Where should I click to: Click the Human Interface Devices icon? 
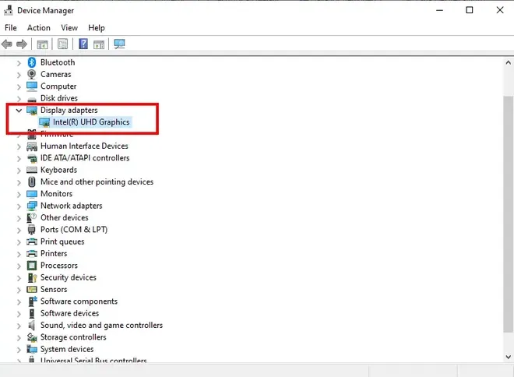click(x=32, y=146)
